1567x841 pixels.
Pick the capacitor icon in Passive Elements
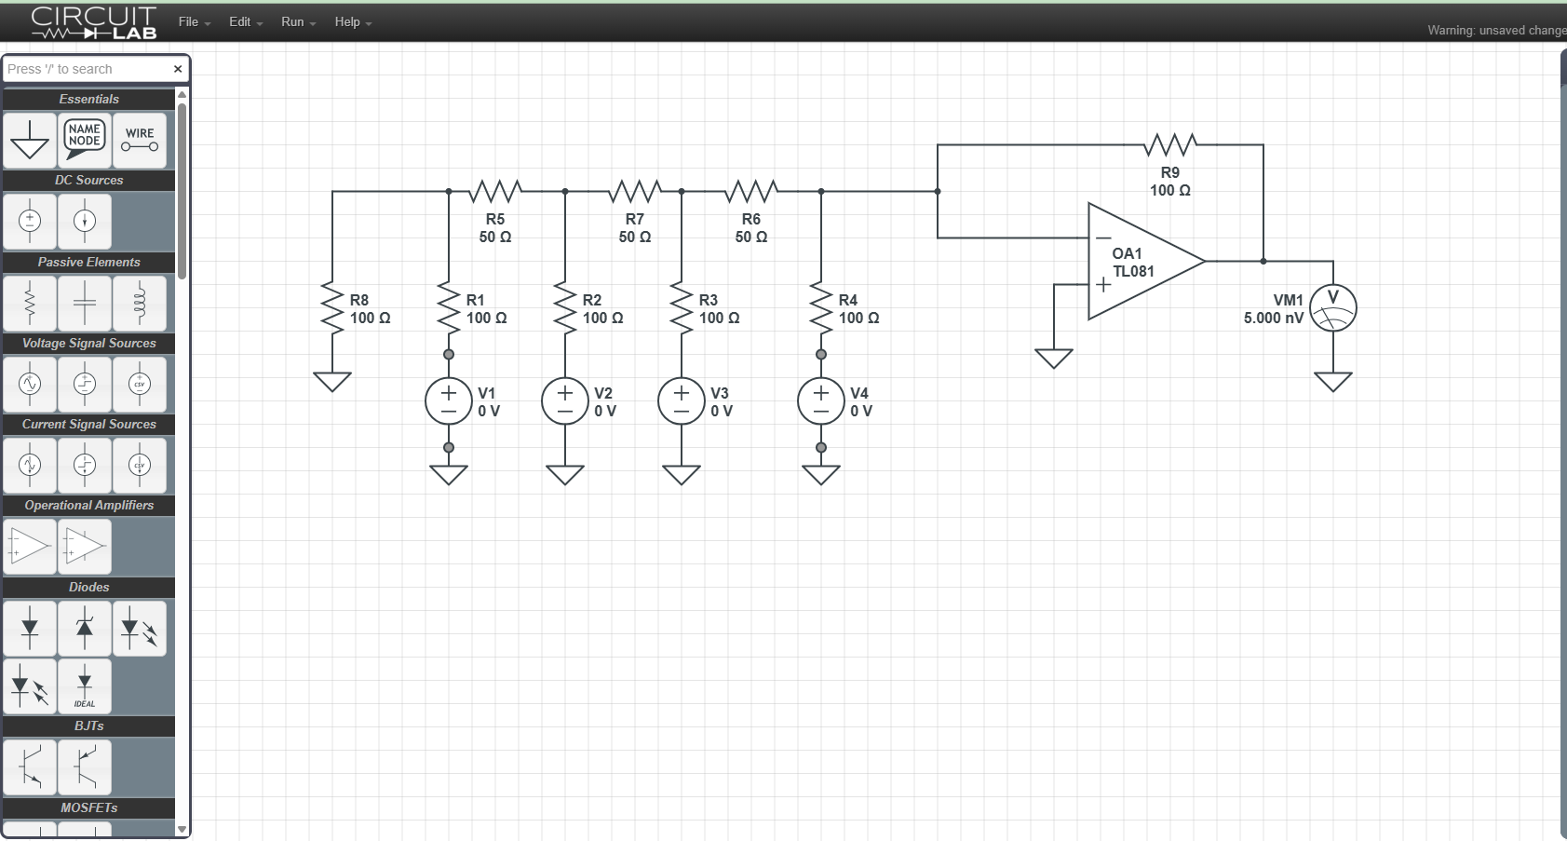click(85, 304)
